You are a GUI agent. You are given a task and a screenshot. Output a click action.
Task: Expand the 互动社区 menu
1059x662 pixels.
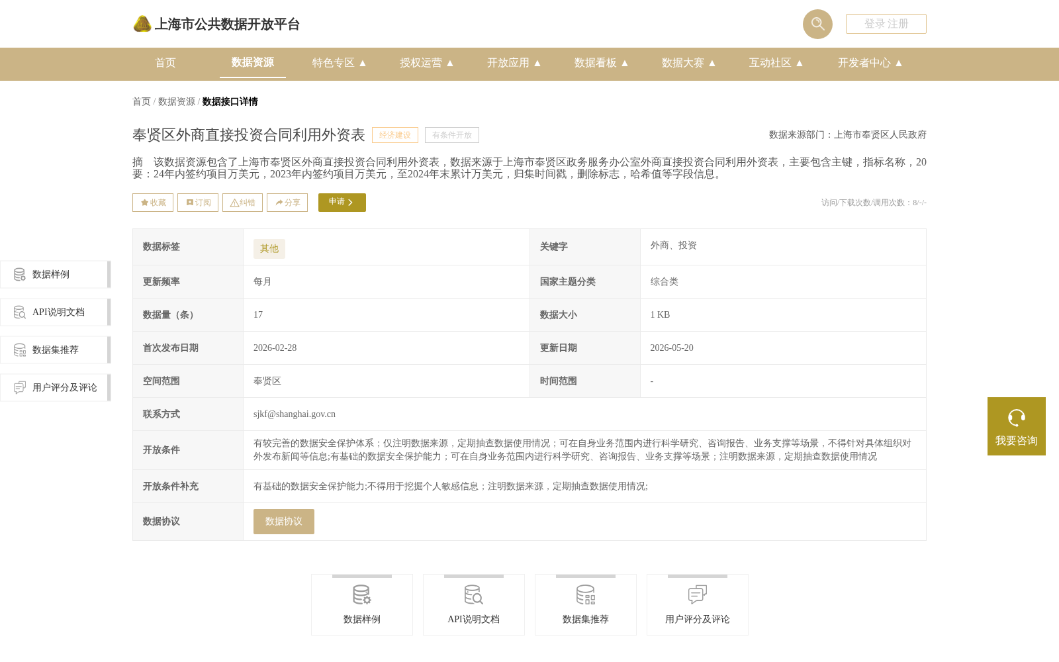coord(776,63)
